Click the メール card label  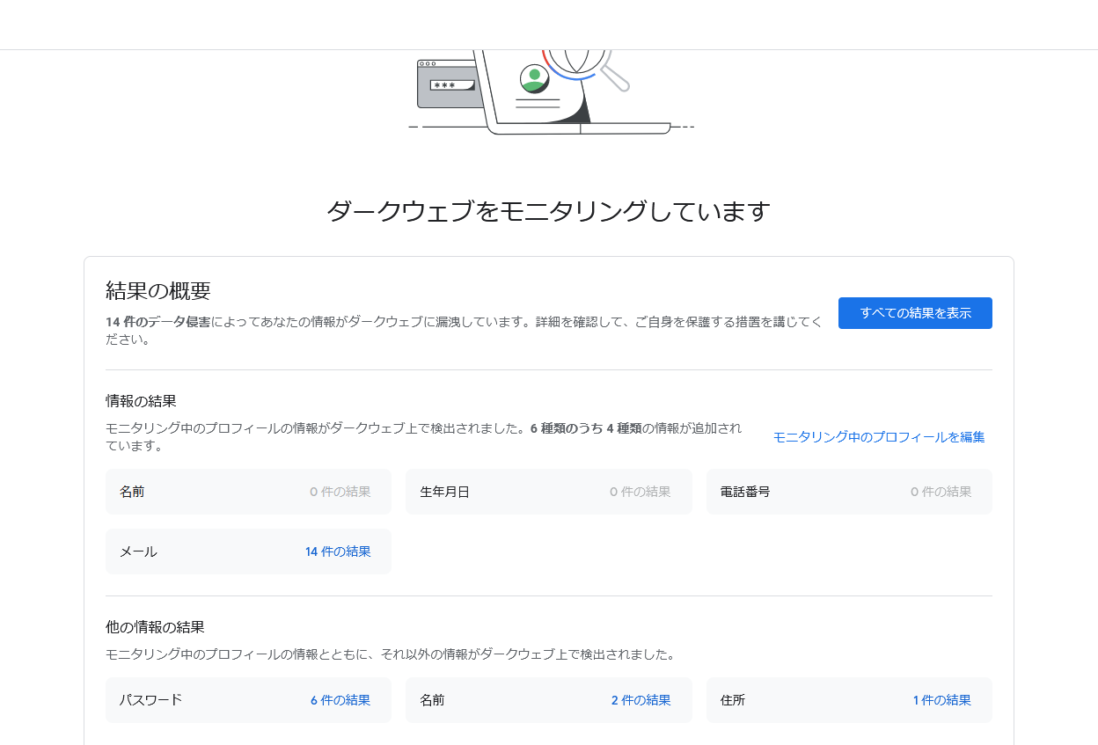click(137, 551)
